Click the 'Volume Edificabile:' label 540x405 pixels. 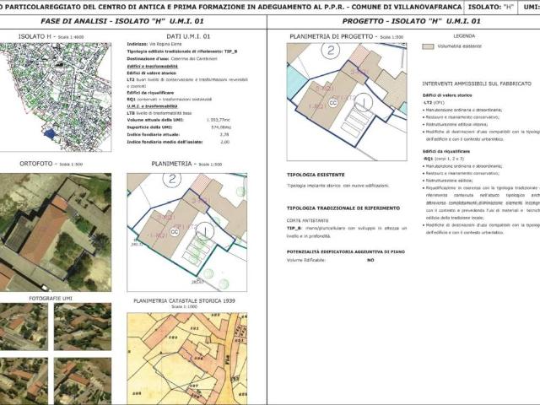(306, 261)
